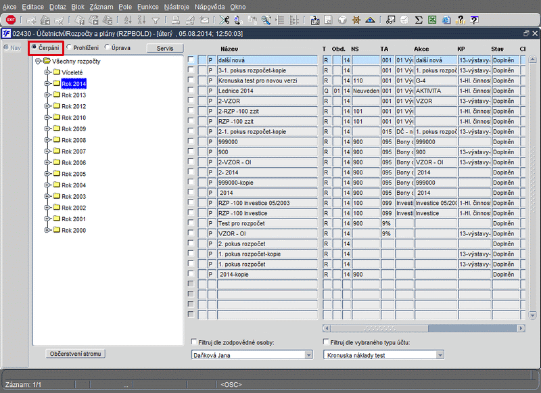Click the copy field icon beside scissors
541x393 pixels.
pos(238,20)
